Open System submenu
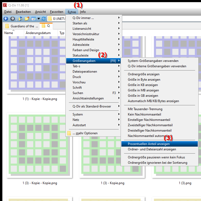 [93, 114]
